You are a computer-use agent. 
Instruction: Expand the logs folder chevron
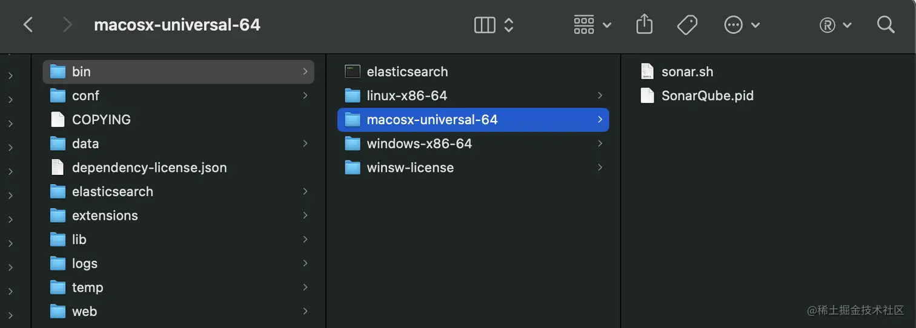[305, 263]
